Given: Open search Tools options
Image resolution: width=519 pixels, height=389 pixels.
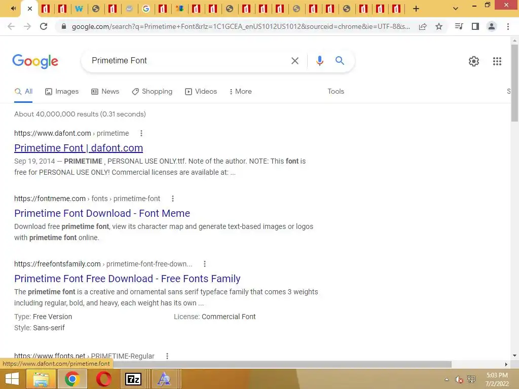Looking at the screenshot, I should coord(336,92).
